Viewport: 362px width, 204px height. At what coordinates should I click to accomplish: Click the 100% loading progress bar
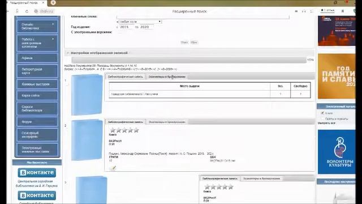(x=189, y=60)
